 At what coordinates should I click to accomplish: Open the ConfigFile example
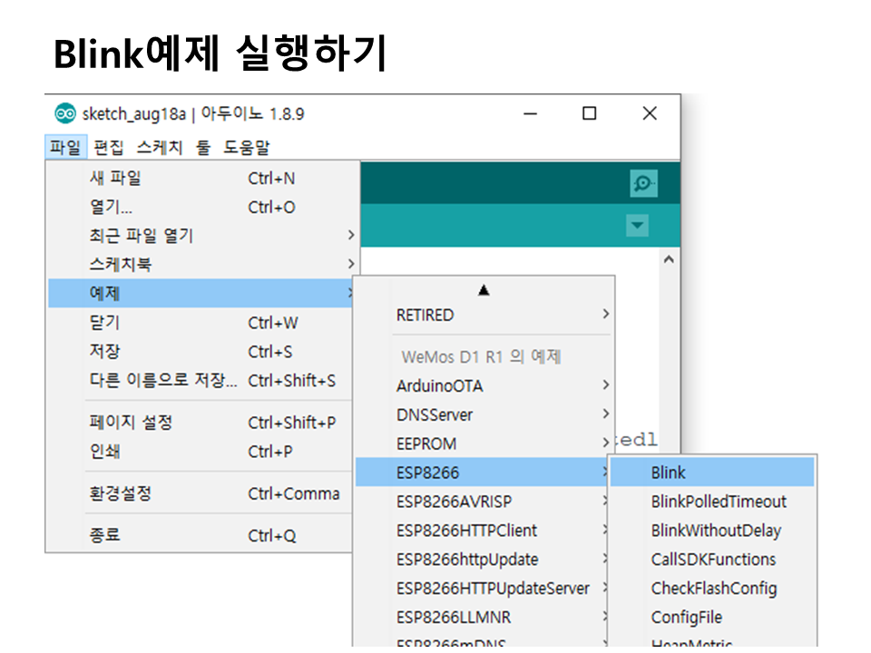click(713, 617)
